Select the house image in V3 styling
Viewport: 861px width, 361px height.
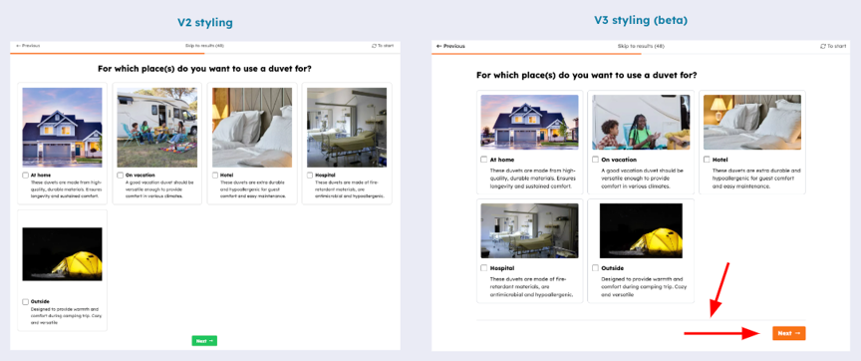pos(529,122)
